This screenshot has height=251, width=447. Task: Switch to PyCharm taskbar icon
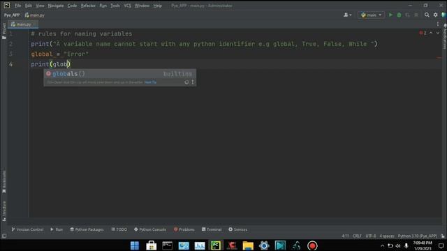click(x=216, y=245)
